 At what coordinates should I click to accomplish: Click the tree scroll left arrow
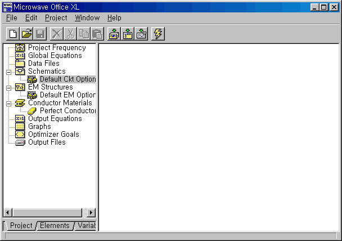point(8,213)
